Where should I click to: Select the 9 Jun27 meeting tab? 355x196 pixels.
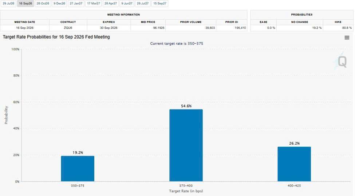pyautogui.click(x=127, y=3)
